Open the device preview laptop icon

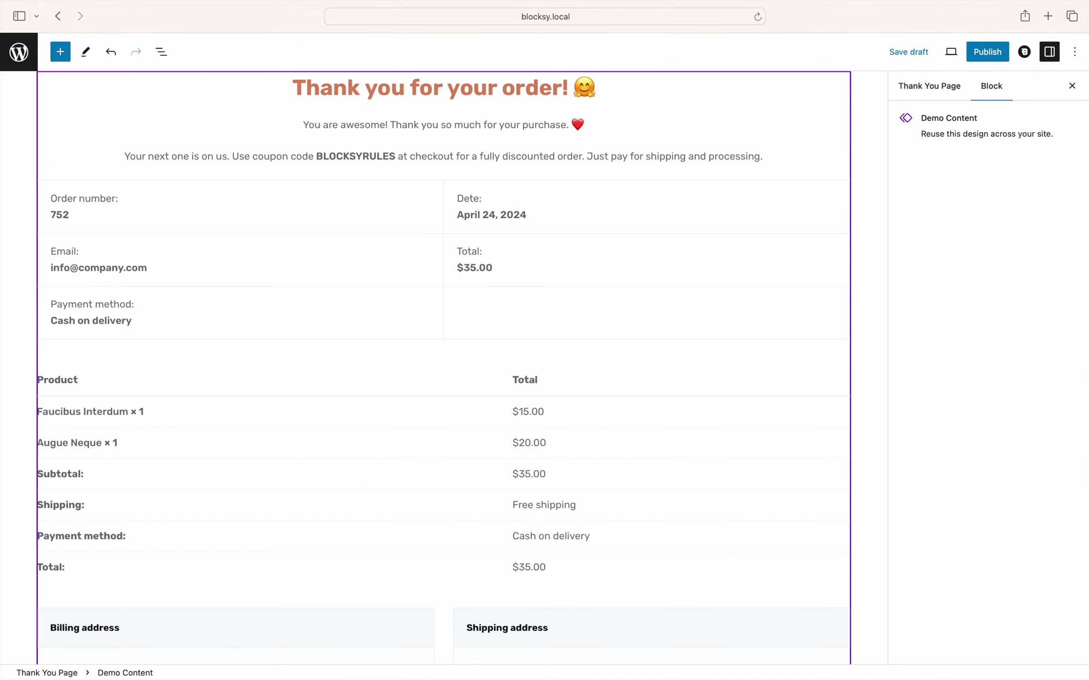(951, 52)
